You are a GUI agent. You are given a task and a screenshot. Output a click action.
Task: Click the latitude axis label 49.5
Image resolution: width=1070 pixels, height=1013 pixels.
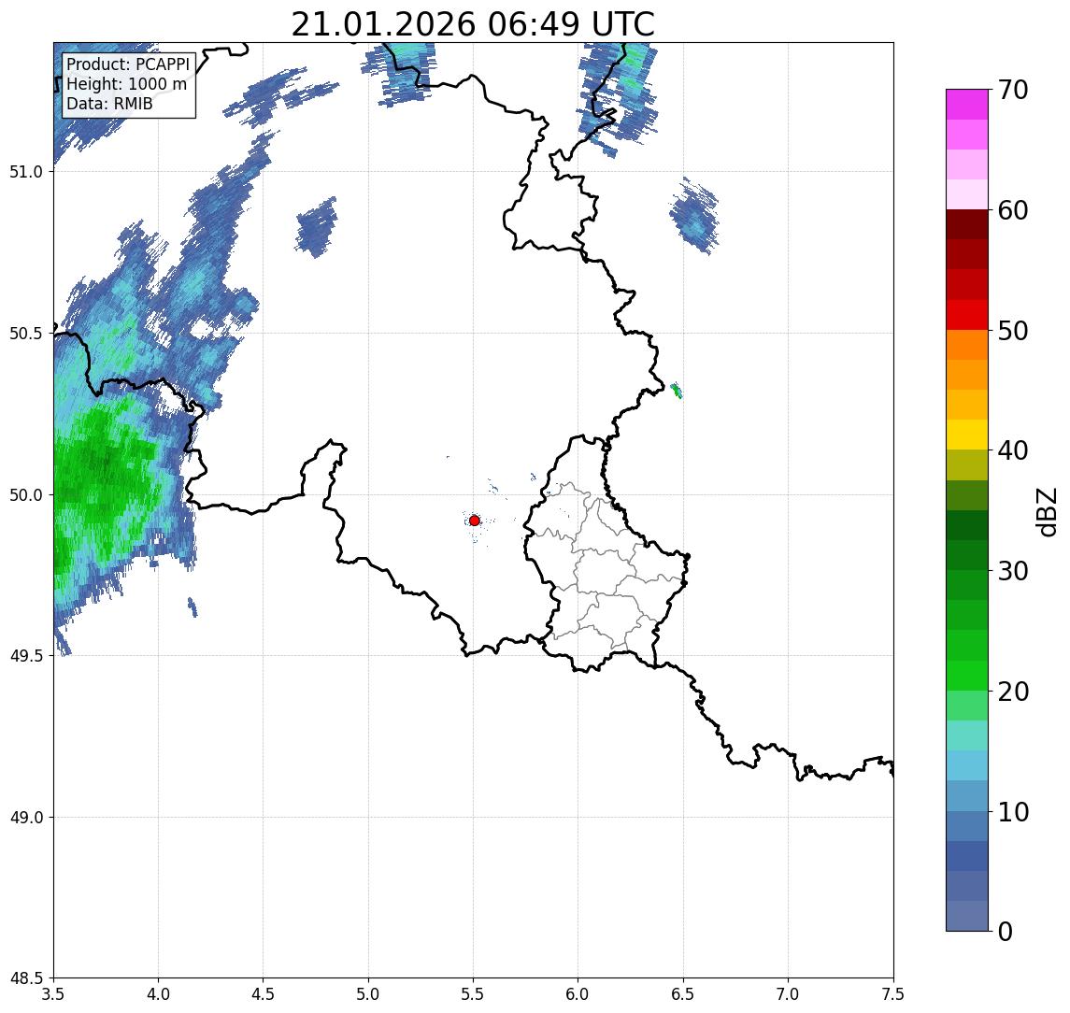[26, 656]
